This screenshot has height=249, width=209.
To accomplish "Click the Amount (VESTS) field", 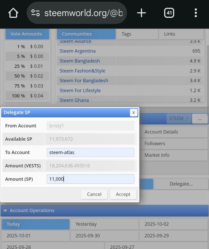I will click(x=90, y=166).
